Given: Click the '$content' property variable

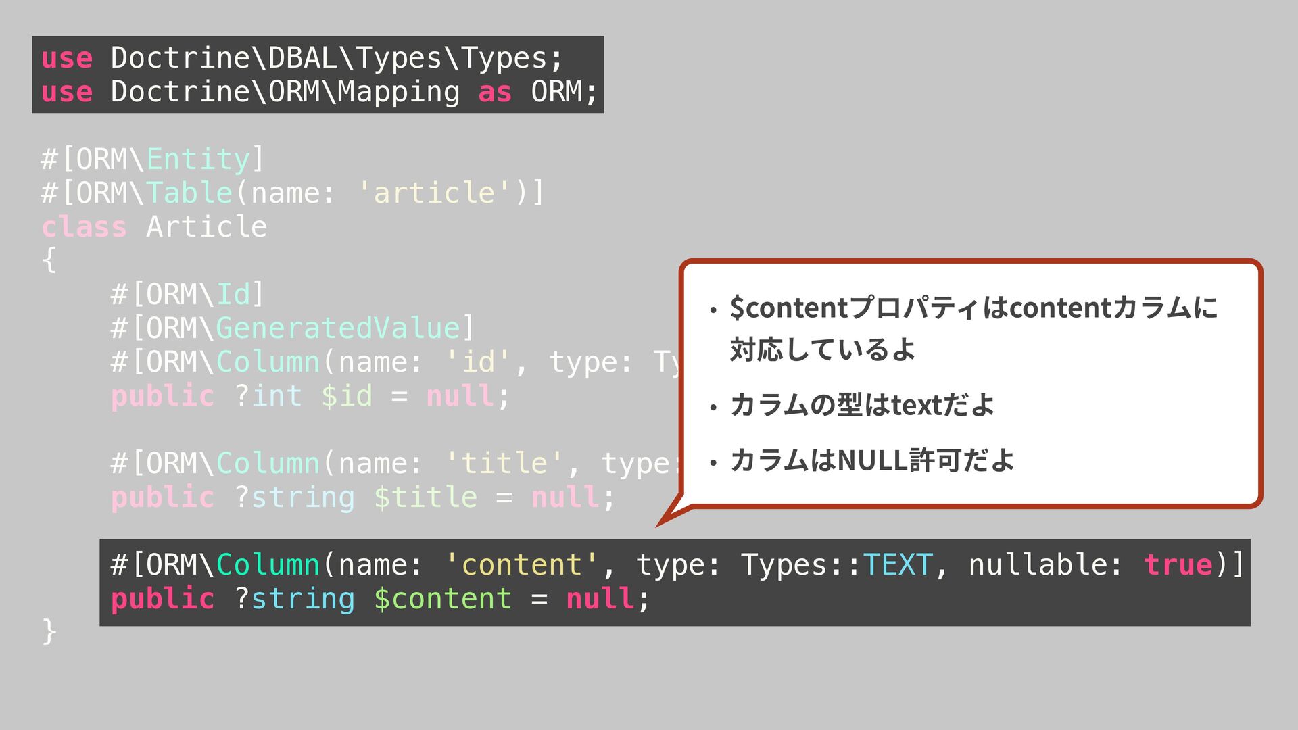Looking at the screenshot, I should 443,599.
